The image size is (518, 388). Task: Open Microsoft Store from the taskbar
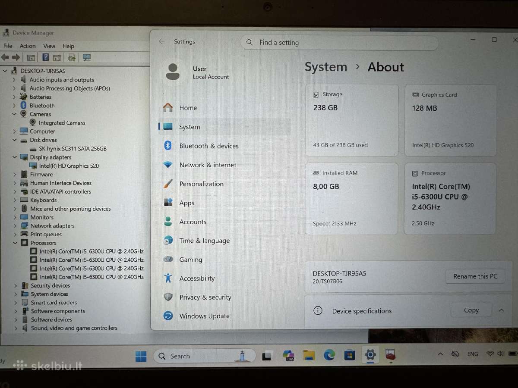pos(350,355)
